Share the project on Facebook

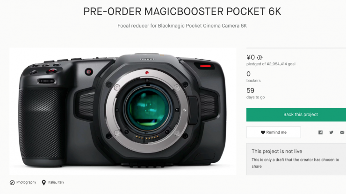(x=320, y=132)
